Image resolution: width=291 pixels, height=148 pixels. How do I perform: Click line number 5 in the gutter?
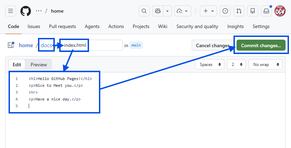16,106
